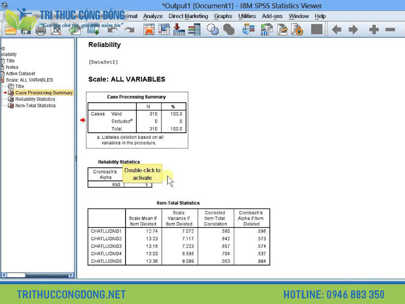Click the Corrected Item-Total Correlation column header
This screenshot has height=304, width=405.
pyautogui.click(x=216, y=218)
